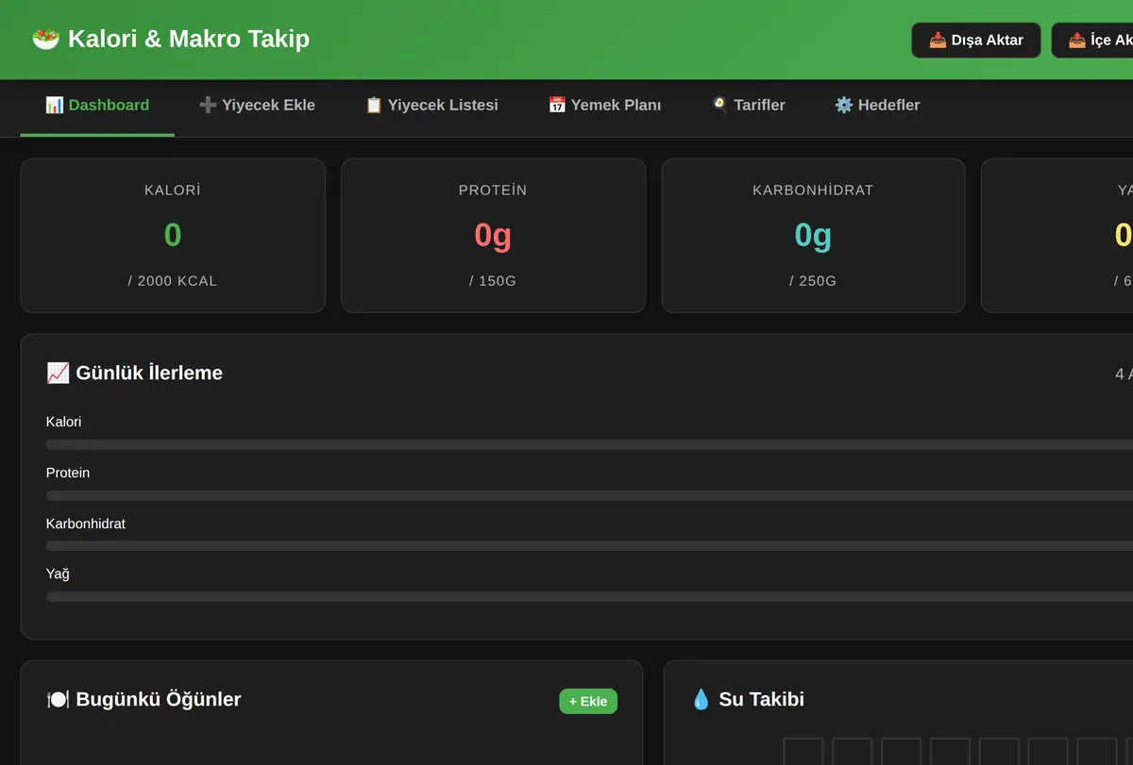Add a meal with the + Ekle button
Image resolution: width=1133 pixels, height=765 pixels.
coord(588,701)
